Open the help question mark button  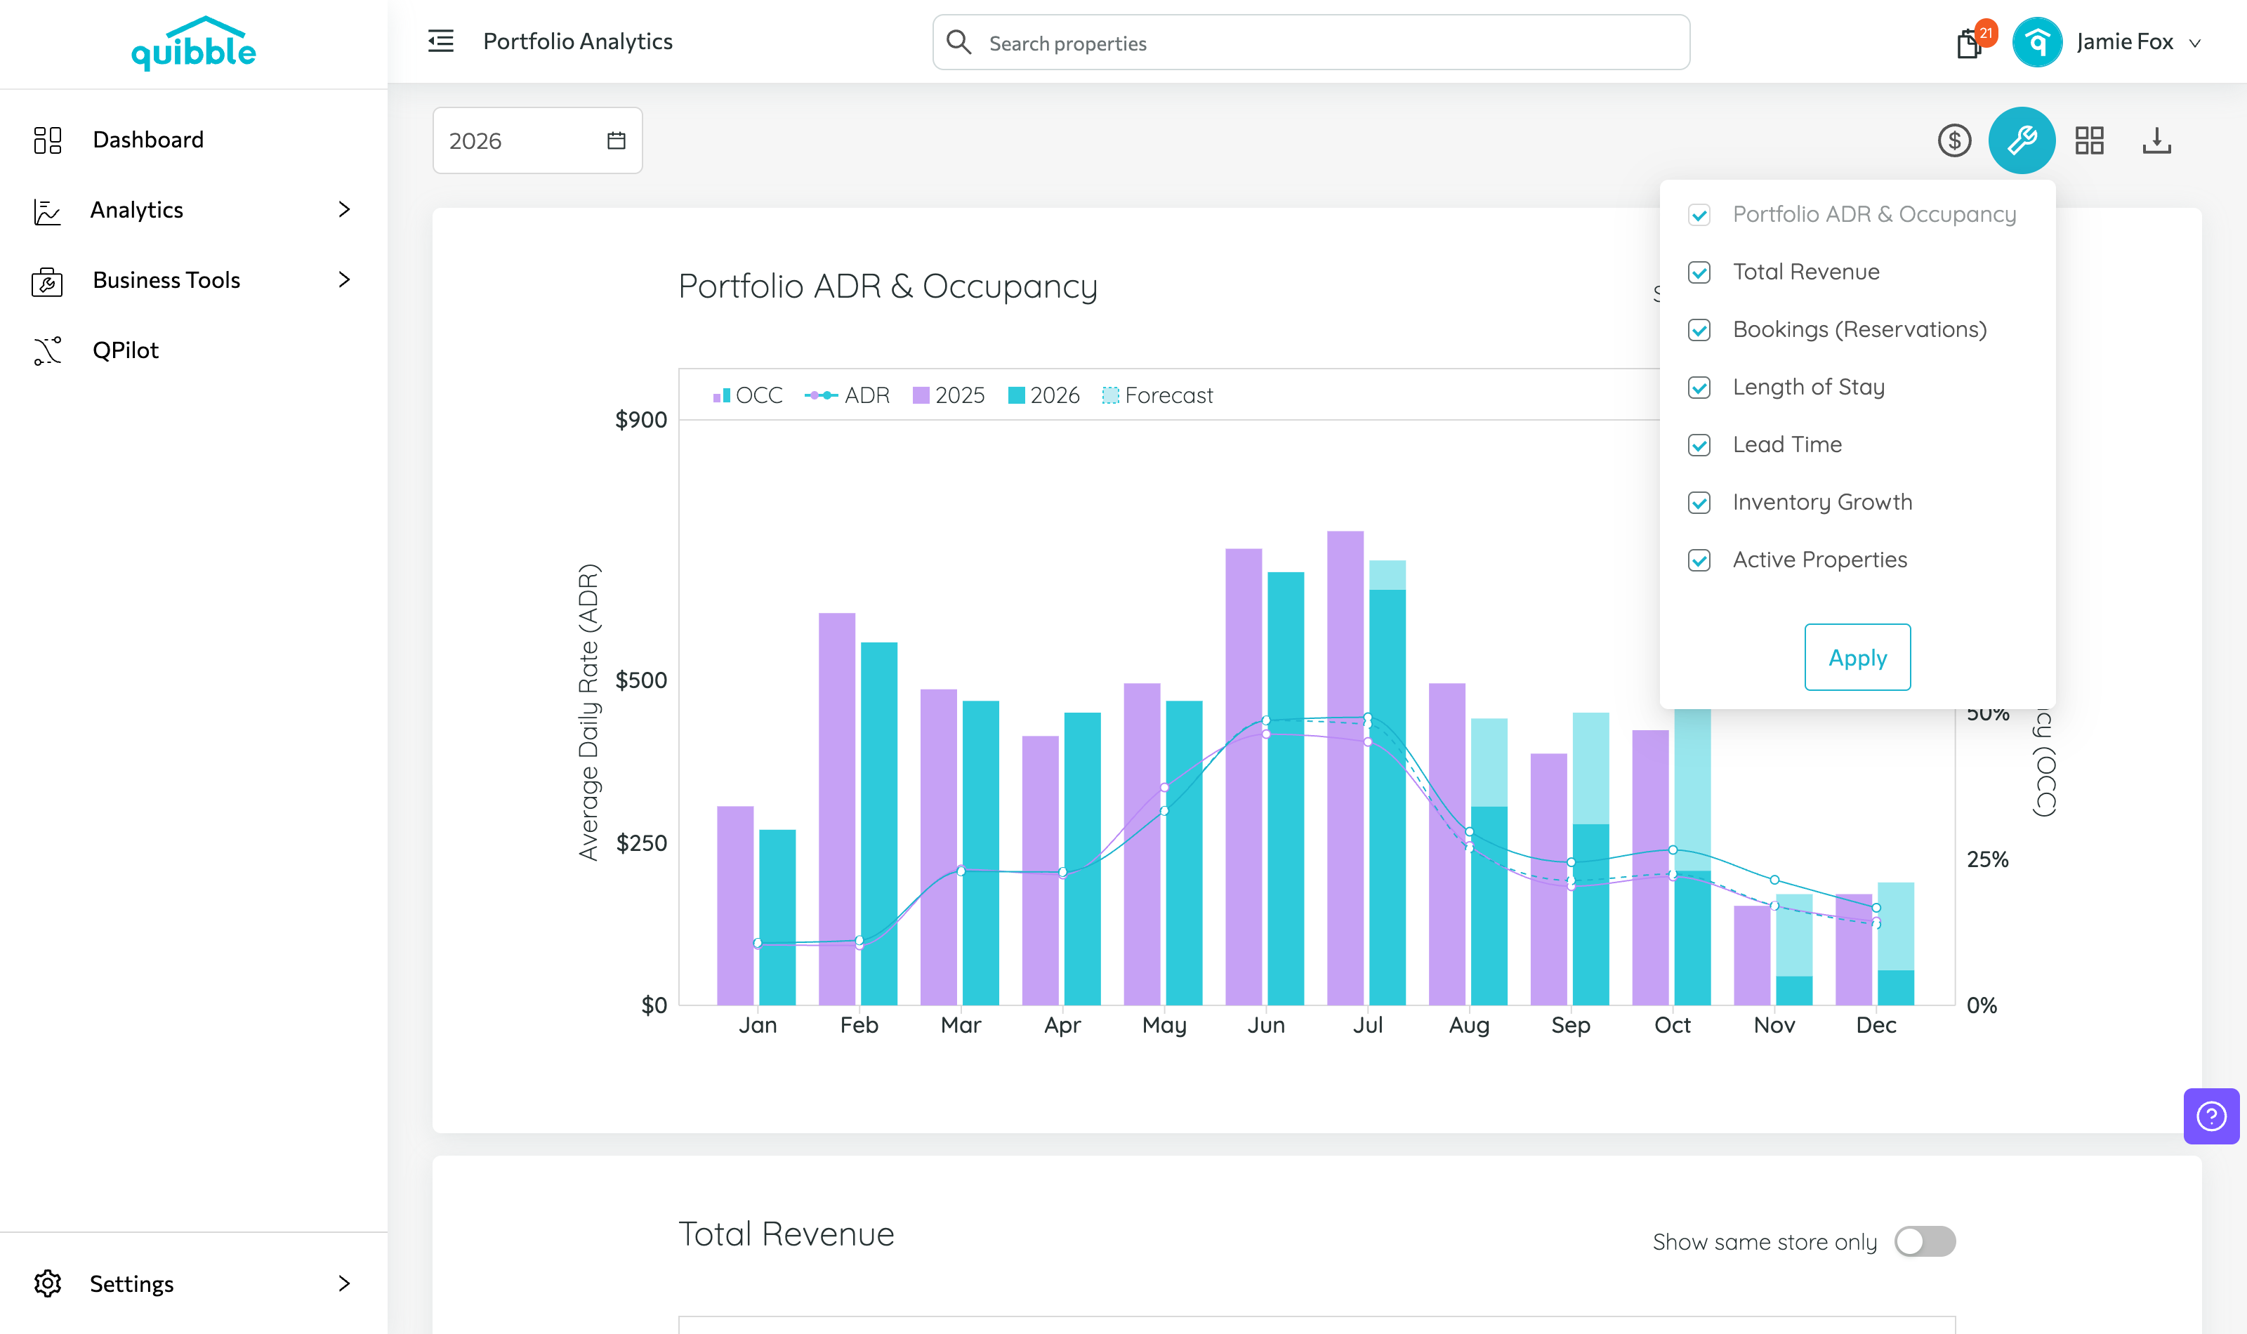(x=2211, y=1116)
